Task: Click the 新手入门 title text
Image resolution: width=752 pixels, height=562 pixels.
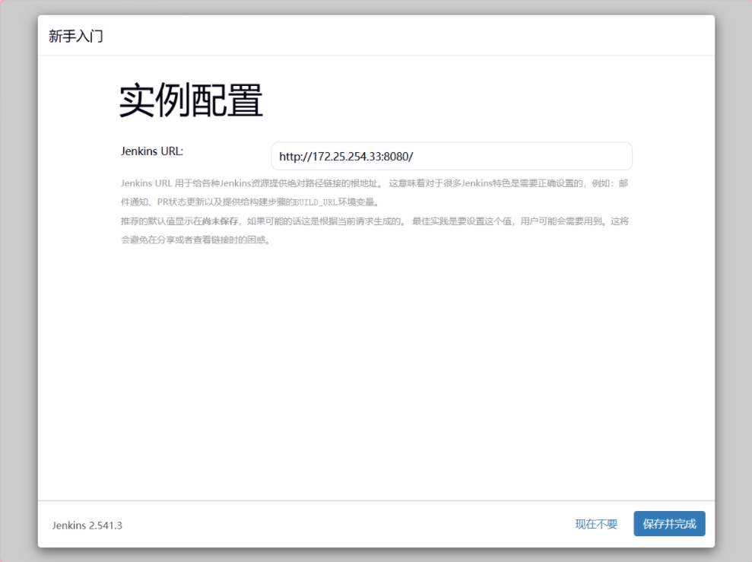Action: [x=76, y=36]
